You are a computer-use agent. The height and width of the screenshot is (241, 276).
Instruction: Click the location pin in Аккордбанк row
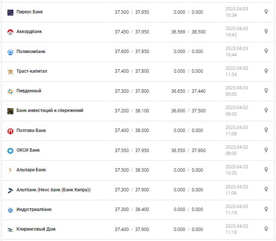click(266, 32)
